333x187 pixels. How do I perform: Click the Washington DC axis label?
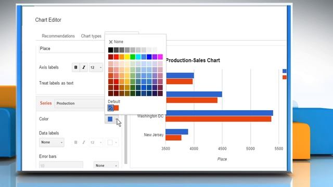pyautogui.click(x=150, y=116)
